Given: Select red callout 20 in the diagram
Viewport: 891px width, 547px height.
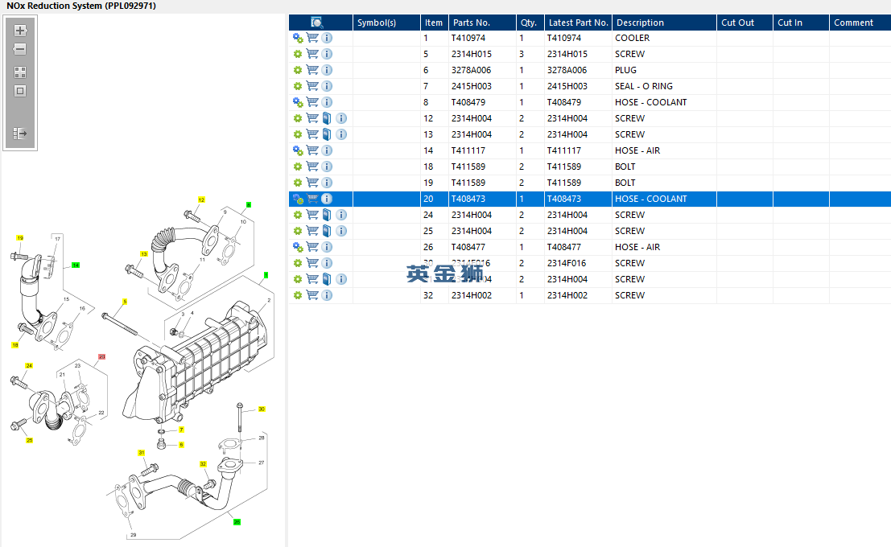Looking at the screenshot, I should tap(101, 356).
